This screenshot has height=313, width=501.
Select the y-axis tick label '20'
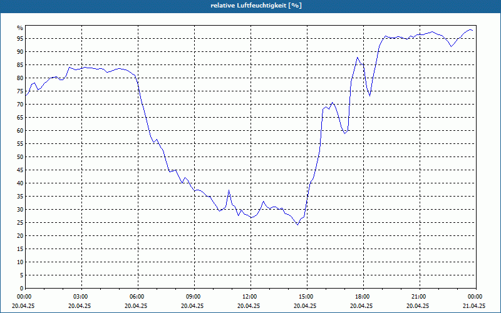click(20, 236)
